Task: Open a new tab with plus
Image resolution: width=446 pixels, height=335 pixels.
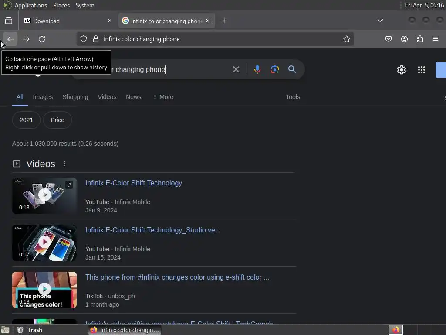Action: coord(224,21)
